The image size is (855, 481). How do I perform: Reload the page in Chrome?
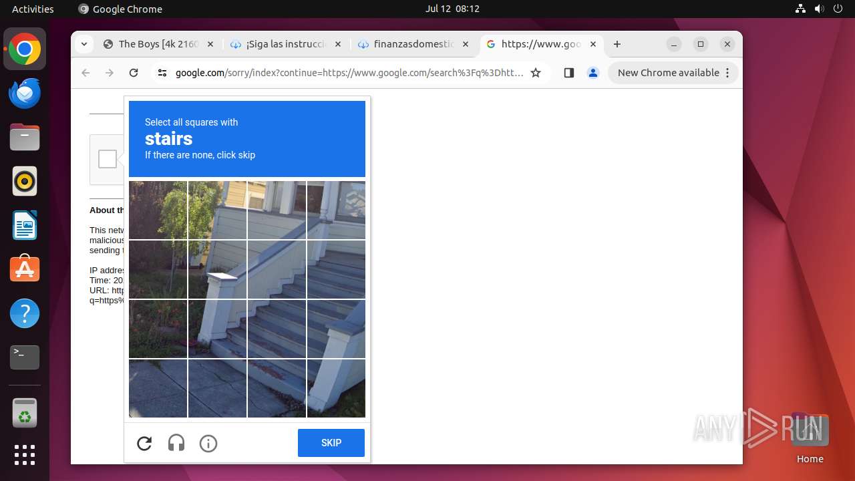point(134,73)
